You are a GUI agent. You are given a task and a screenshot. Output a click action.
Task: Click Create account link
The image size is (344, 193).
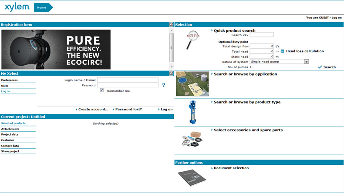93,109
